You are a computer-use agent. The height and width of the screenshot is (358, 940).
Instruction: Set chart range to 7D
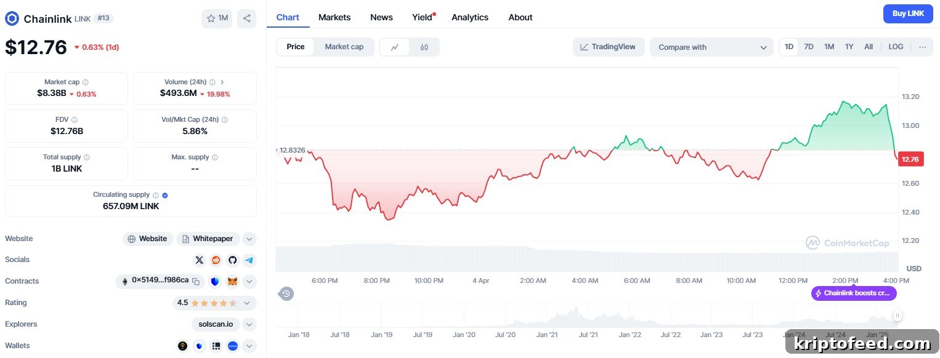[809, 47]
